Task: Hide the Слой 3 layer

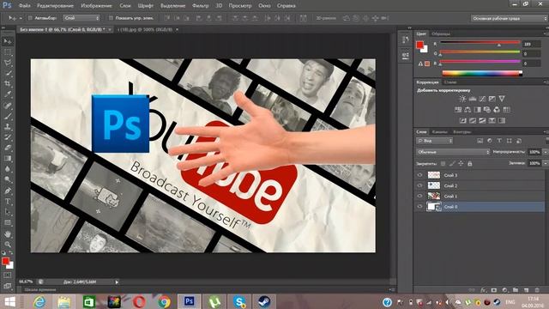Action: pyautogui.click(x=419, y=175)
